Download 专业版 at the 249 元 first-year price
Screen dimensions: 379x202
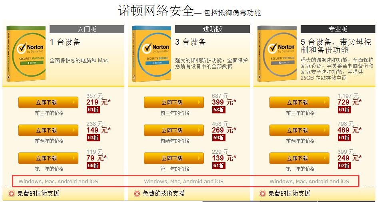[x=299, y=158]
